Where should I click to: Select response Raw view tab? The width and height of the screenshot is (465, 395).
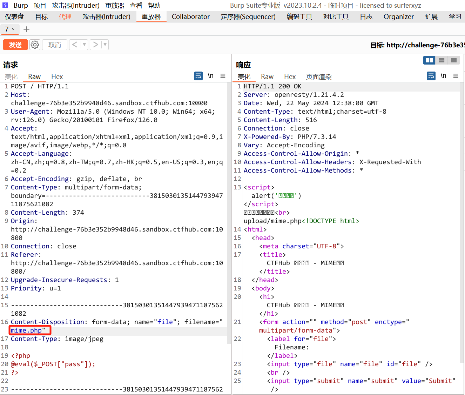pyautogui.click(x=267, y=76)
